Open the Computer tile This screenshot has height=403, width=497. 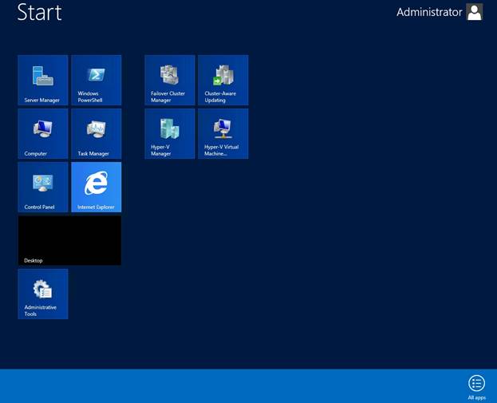(x=43, y=133)
